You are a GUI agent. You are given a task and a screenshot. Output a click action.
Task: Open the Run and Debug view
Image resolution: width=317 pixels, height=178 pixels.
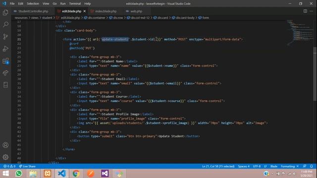tap(5, 48)
